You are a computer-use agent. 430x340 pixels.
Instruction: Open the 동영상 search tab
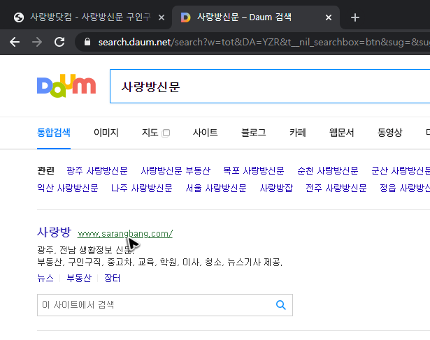[x=389, y=133]
